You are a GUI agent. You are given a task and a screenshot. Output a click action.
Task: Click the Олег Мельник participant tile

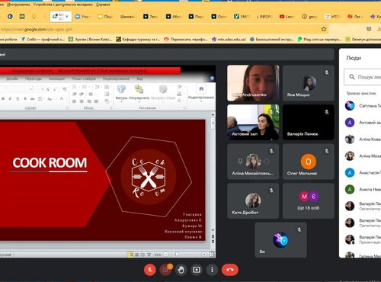pos(308,162)
